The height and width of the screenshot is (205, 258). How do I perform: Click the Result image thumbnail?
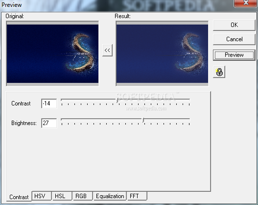[162, 53]
